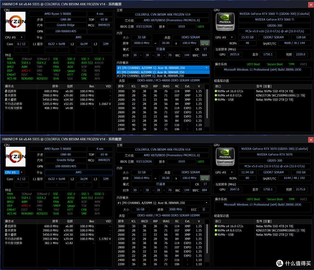Select #3 P0 CHANNEL B/DIMM 1 option in the open list

click(163, 76)
